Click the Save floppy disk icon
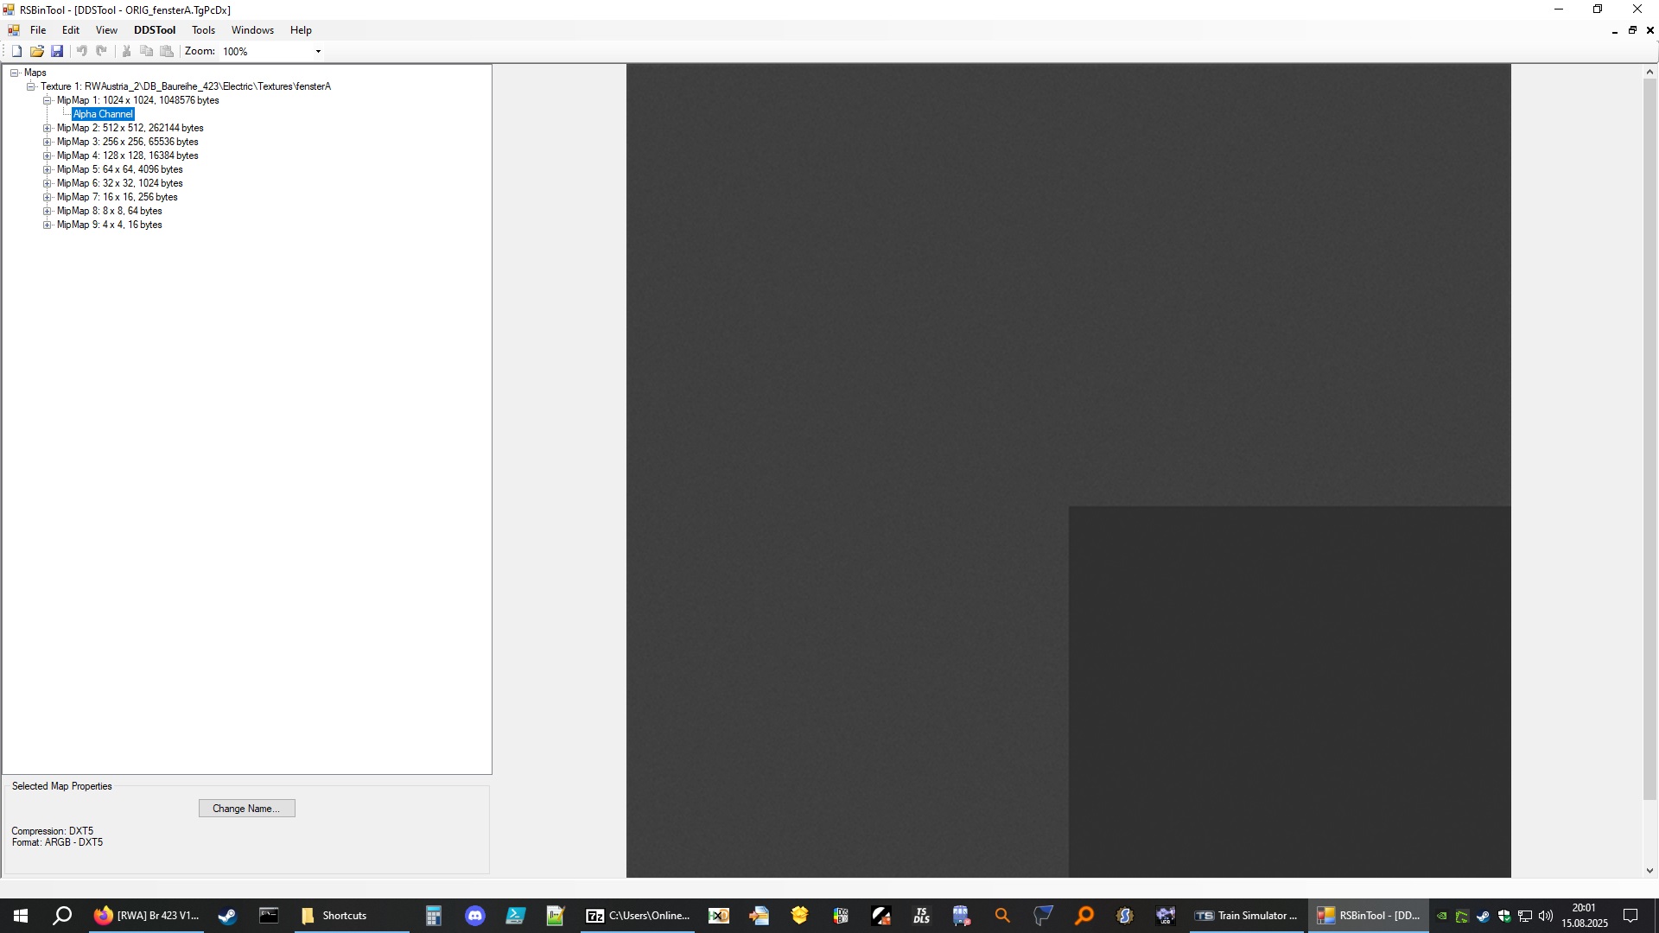 (57, 52)
